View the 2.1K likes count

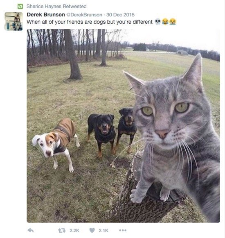click(103, 231)
